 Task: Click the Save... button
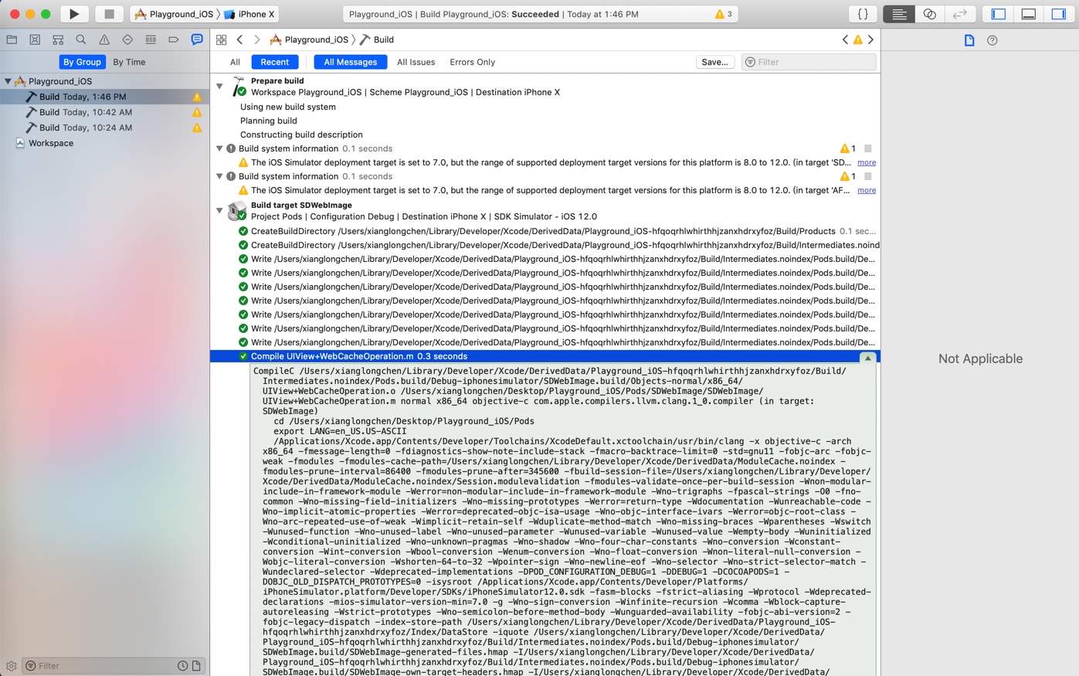(x=714, y=62)
